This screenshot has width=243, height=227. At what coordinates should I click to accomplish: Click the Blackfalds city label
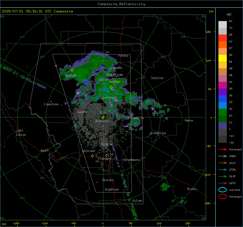tap(115, 75)
